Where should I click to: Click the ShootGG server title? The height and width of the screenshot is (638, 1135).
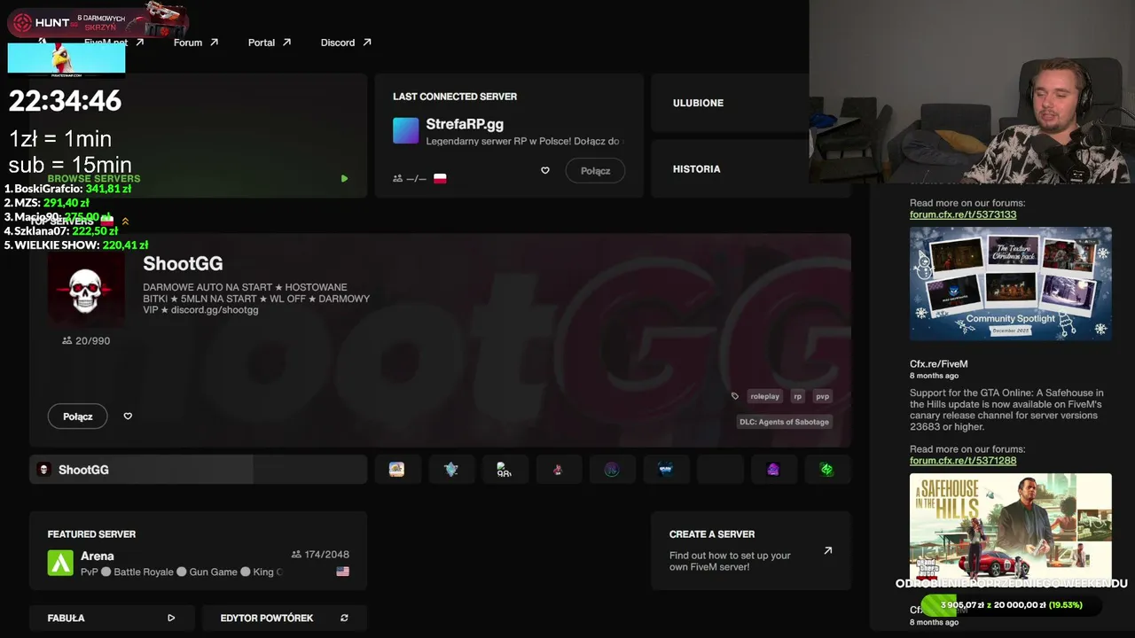click(183, 264)
